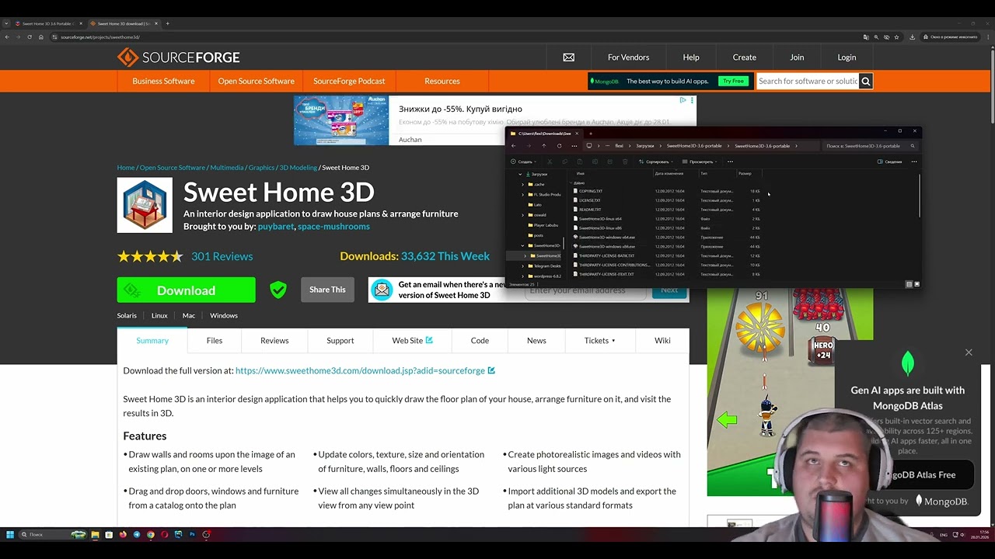Expand the oswald folder in the tree
995x559 pixels.
pos(522,215)
